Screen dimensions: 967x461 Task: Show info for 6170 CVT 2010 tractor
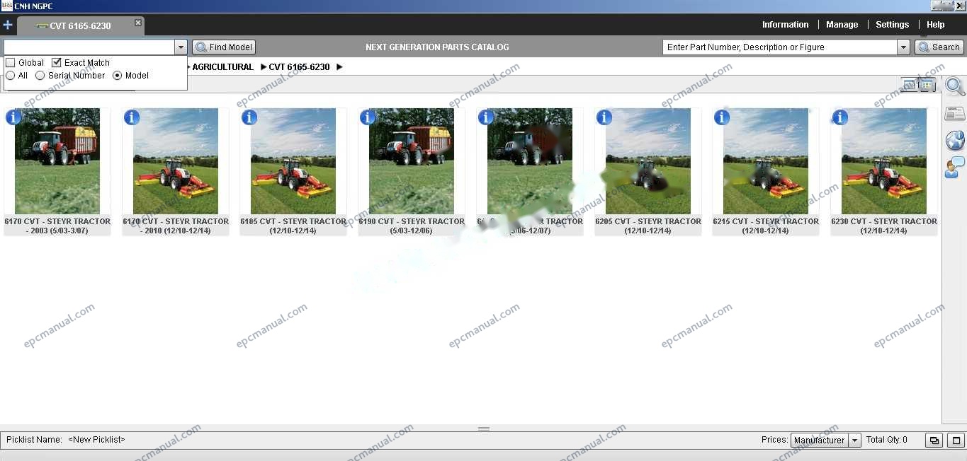(132, 117)
